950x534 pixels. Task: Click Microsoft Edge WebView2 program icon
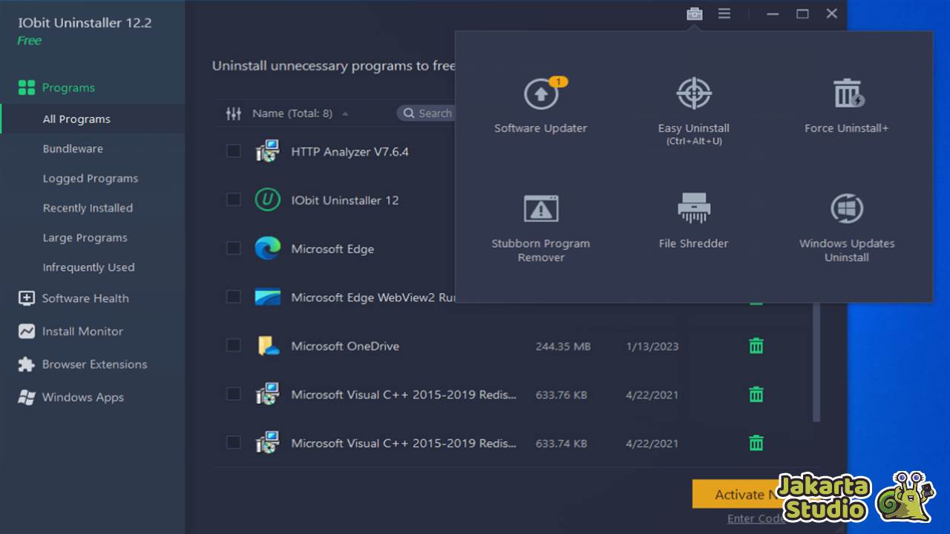click(x=267, y=297)
